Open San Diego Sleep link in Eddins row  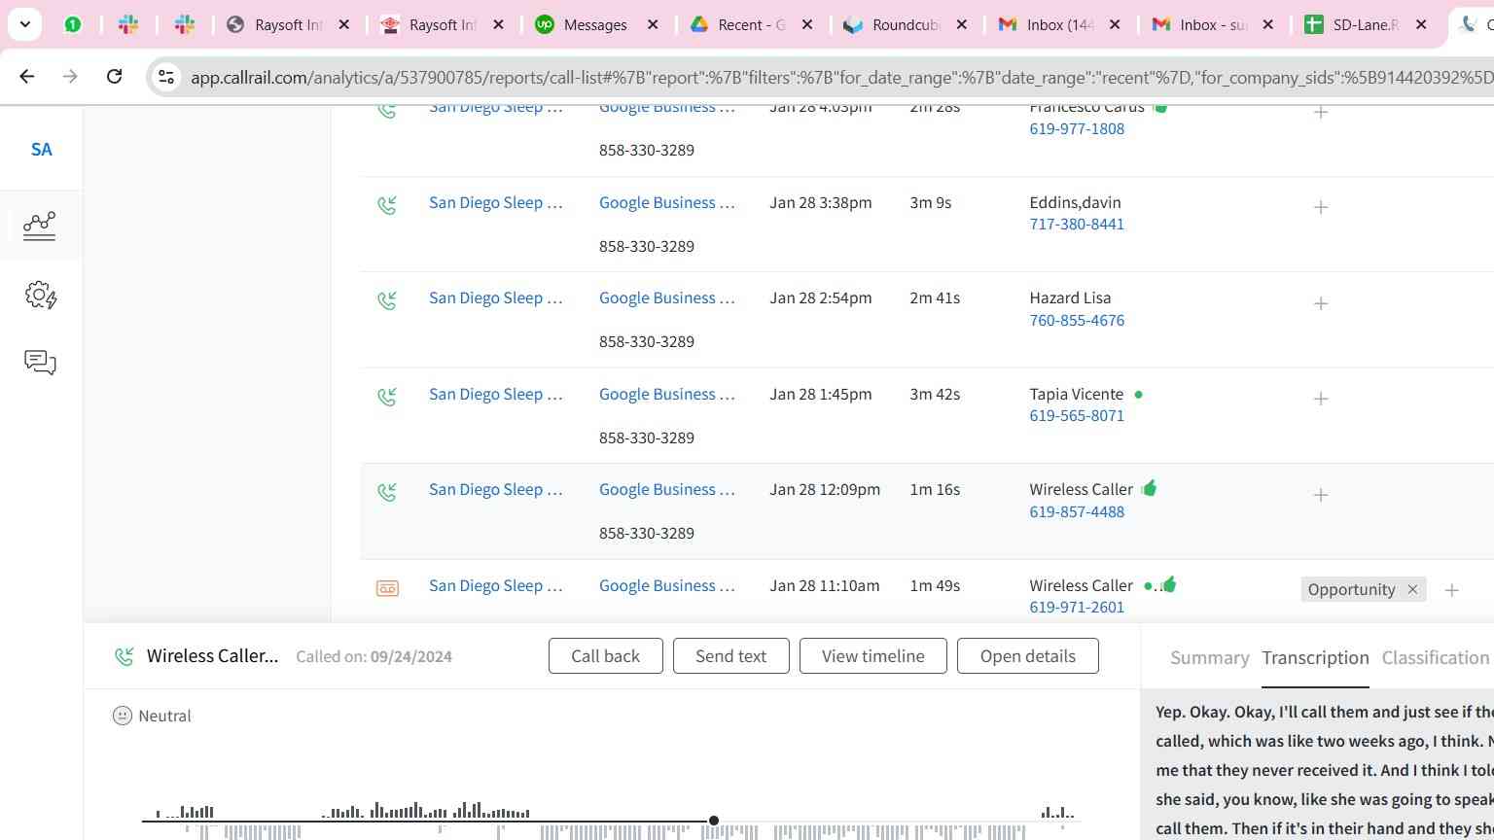(x=496, y=202)
